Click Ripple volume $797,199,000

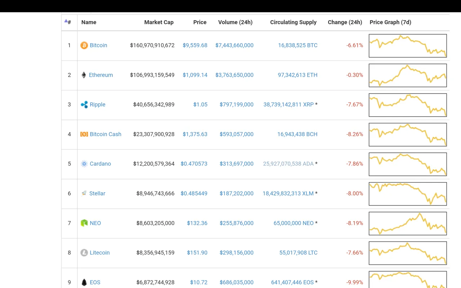coord(237,105)
